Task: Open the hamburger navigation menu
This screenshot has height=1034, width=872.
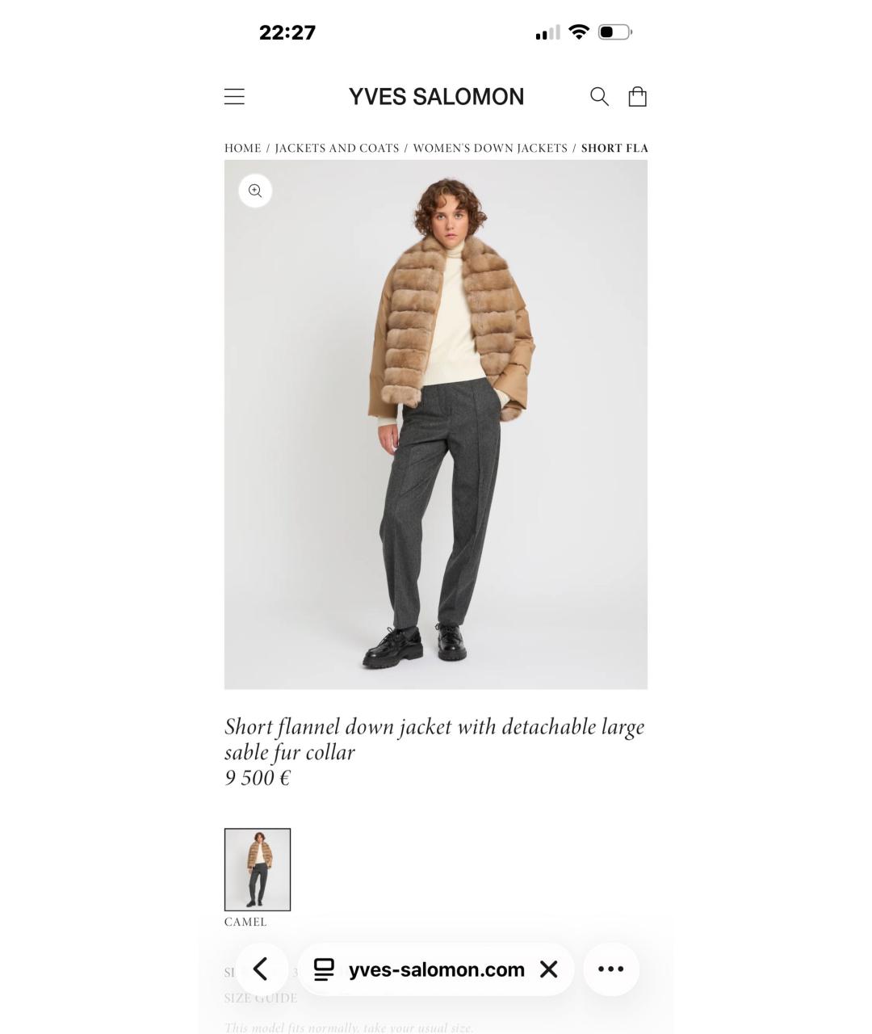Action: pos(234,97)
